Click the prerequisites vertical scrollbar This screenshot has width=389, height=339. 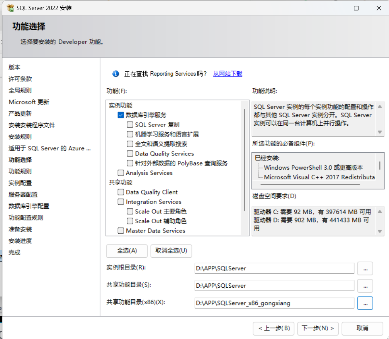[380, 165]
